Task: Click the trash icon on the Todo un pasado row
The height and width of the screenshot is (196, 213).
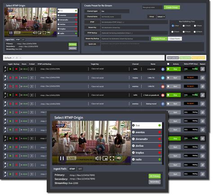Action: pyautogui.click(x=5, y=94)
